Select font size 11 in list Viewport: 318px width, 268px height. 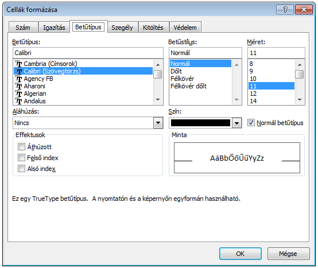(272, 86)
